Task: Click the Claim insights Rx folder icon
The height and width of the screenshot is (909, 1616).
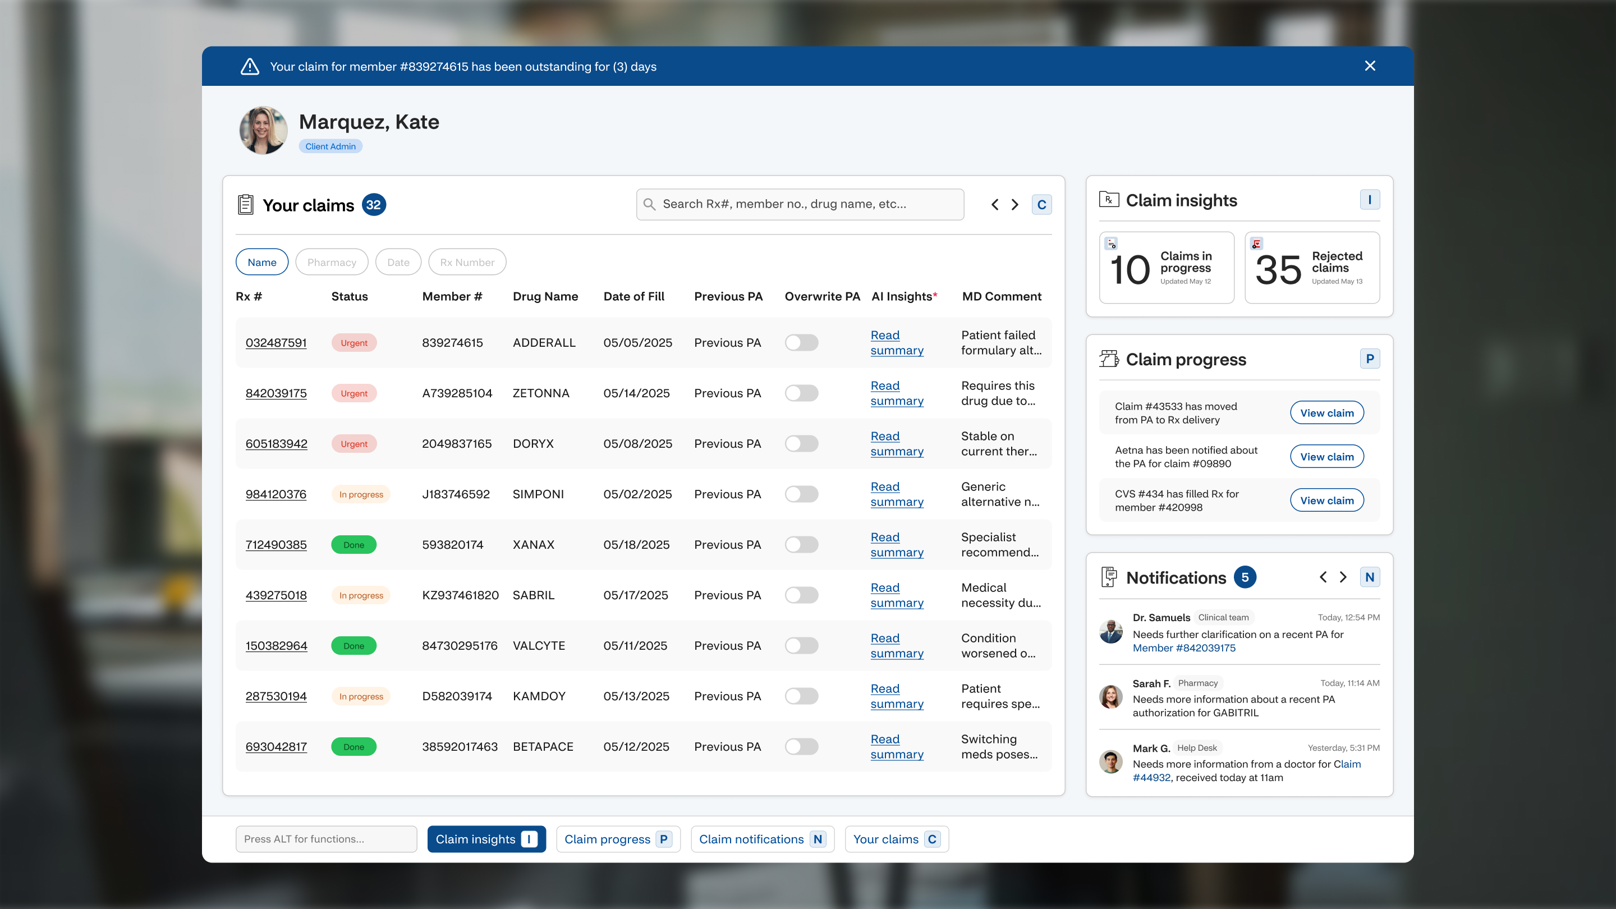Action: pos(1109,200)
